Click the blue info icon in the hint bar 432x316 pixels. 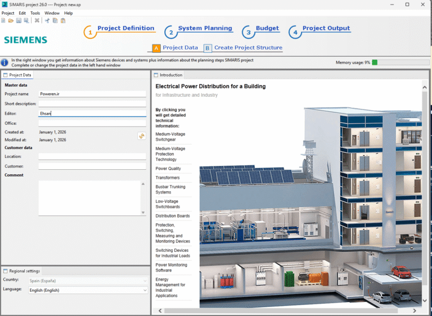coord(4,62)
